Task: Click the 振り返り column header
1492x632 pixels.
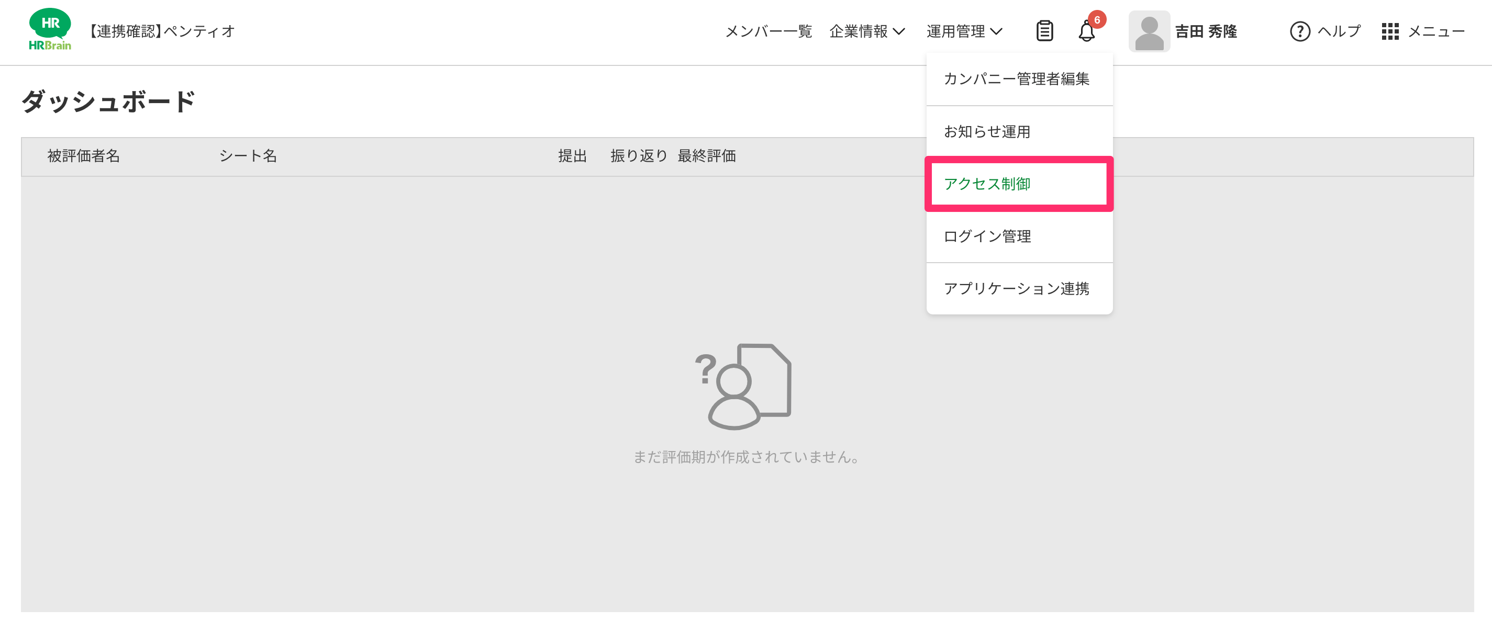Action: (x=639, y=156)
